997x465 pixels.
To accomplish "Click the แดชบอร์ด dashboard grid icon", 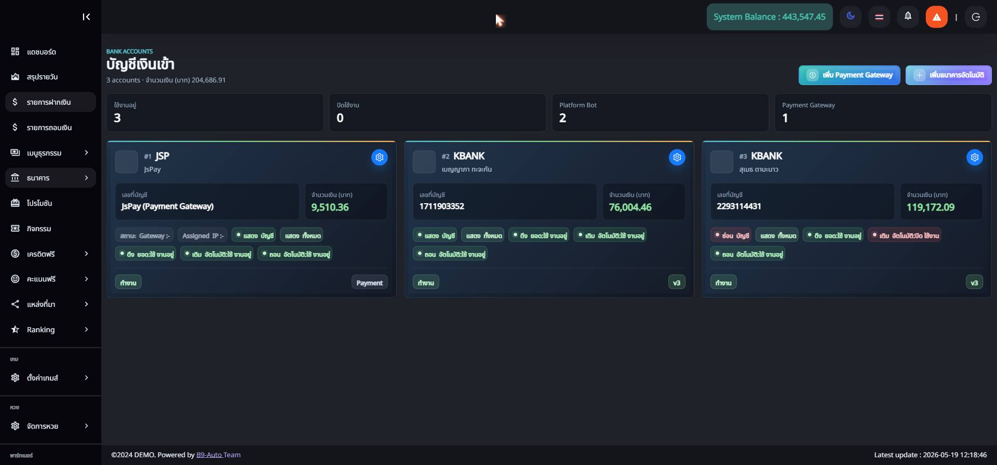I will pos(15,51).
